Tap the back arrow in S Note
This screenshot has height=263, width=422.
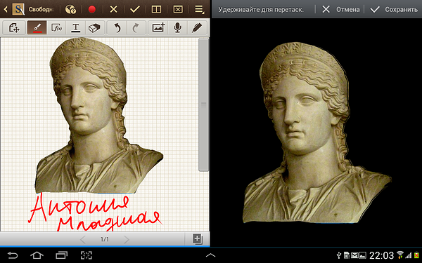pos(6,9)
